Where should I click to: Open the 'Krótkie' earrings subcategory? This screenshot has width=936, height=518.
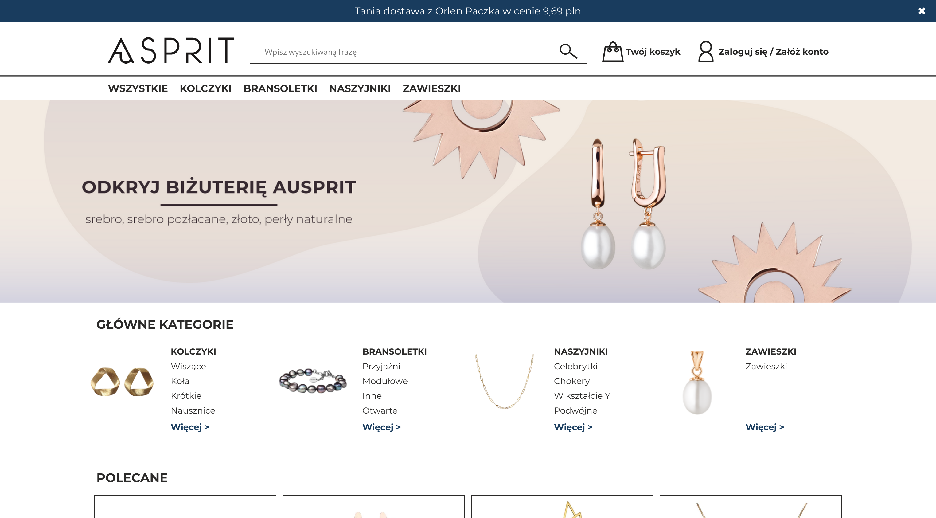[x=186, y=396]
